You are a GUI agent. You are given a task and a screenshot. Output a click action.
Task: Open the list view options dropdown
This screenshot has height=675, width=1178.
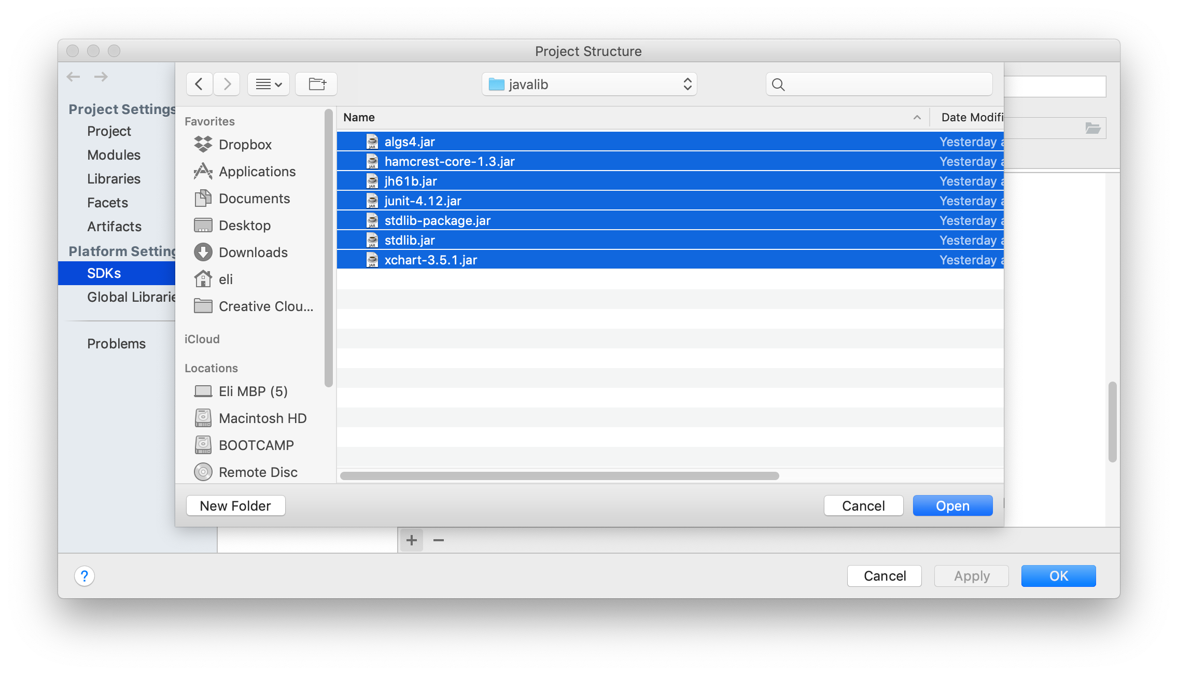tap(269, 84)
